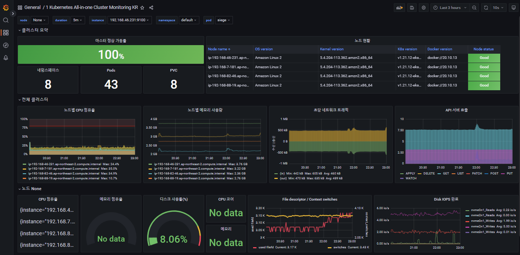520x255 pixels.
Task: Open dashboard settings gear
Action: pyautogui.click(x=423, y=7)
